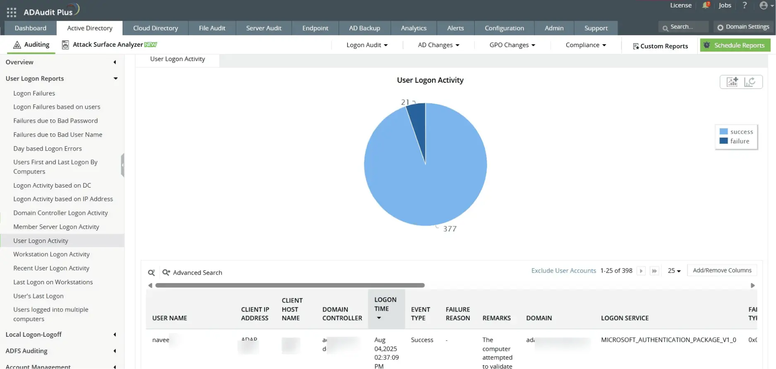Open Day based Logon Errors report
The height and width of the screenshot is (369, 776).
48,149
